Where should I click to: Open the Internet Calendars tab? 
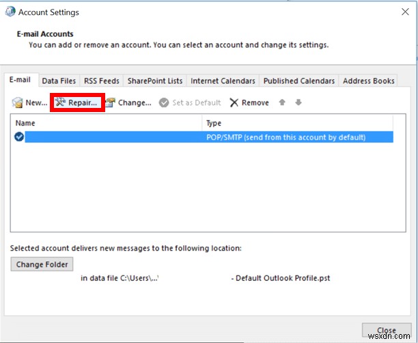click(223, 81)
